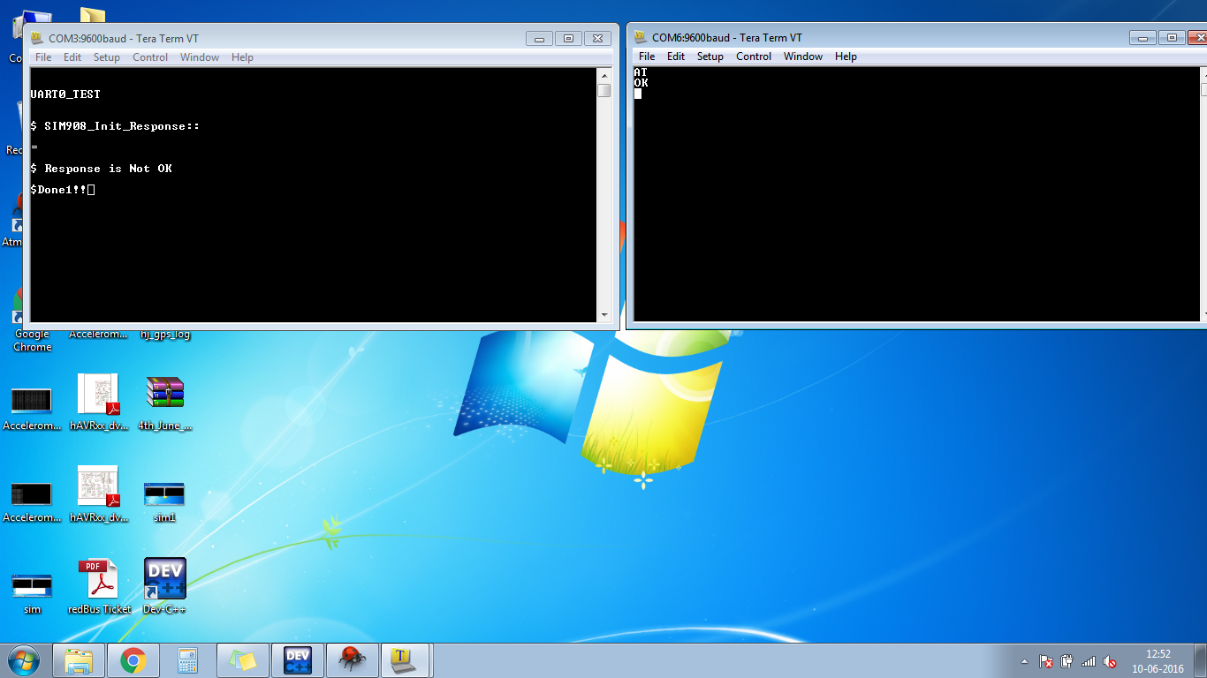Open Control menu in COM3 Tera Term window
Screen dimensions: 1207x678
pyautogui.click(x=150, y=57)
